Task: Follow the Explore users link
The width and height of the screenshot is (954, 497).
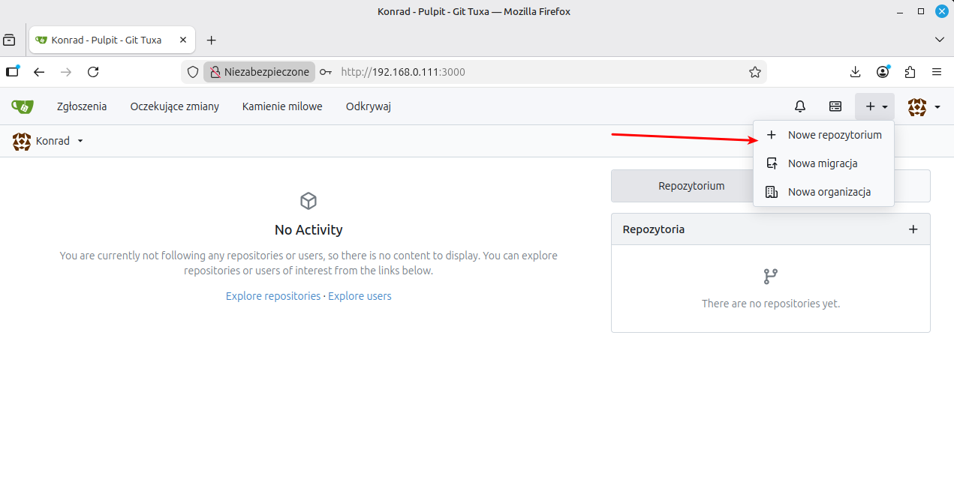Action: click(x=360, y=296)
